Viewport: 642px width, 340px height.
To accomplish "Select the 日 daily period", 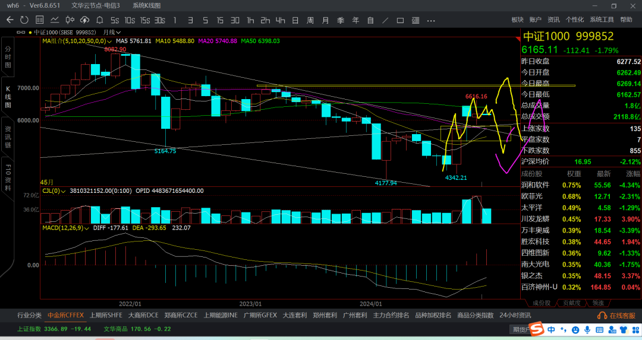I will 295,20.
